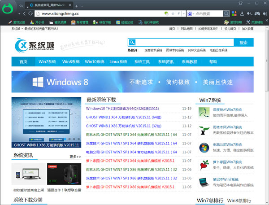Click 更多>> beside 系统资讯
This screenshot has width=269, height=205.
pyautogui.click(x=75, y=157)
